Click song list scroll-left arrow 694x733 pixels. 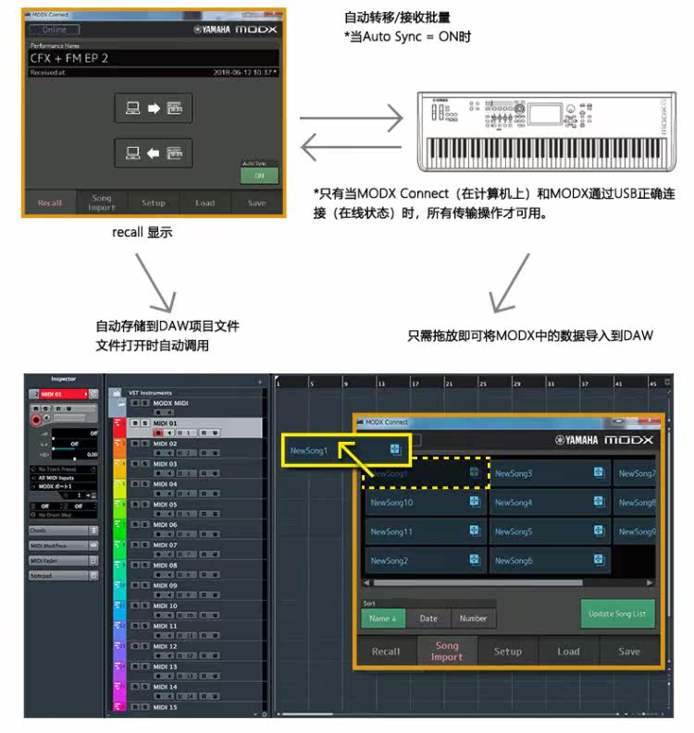(366, 583)
